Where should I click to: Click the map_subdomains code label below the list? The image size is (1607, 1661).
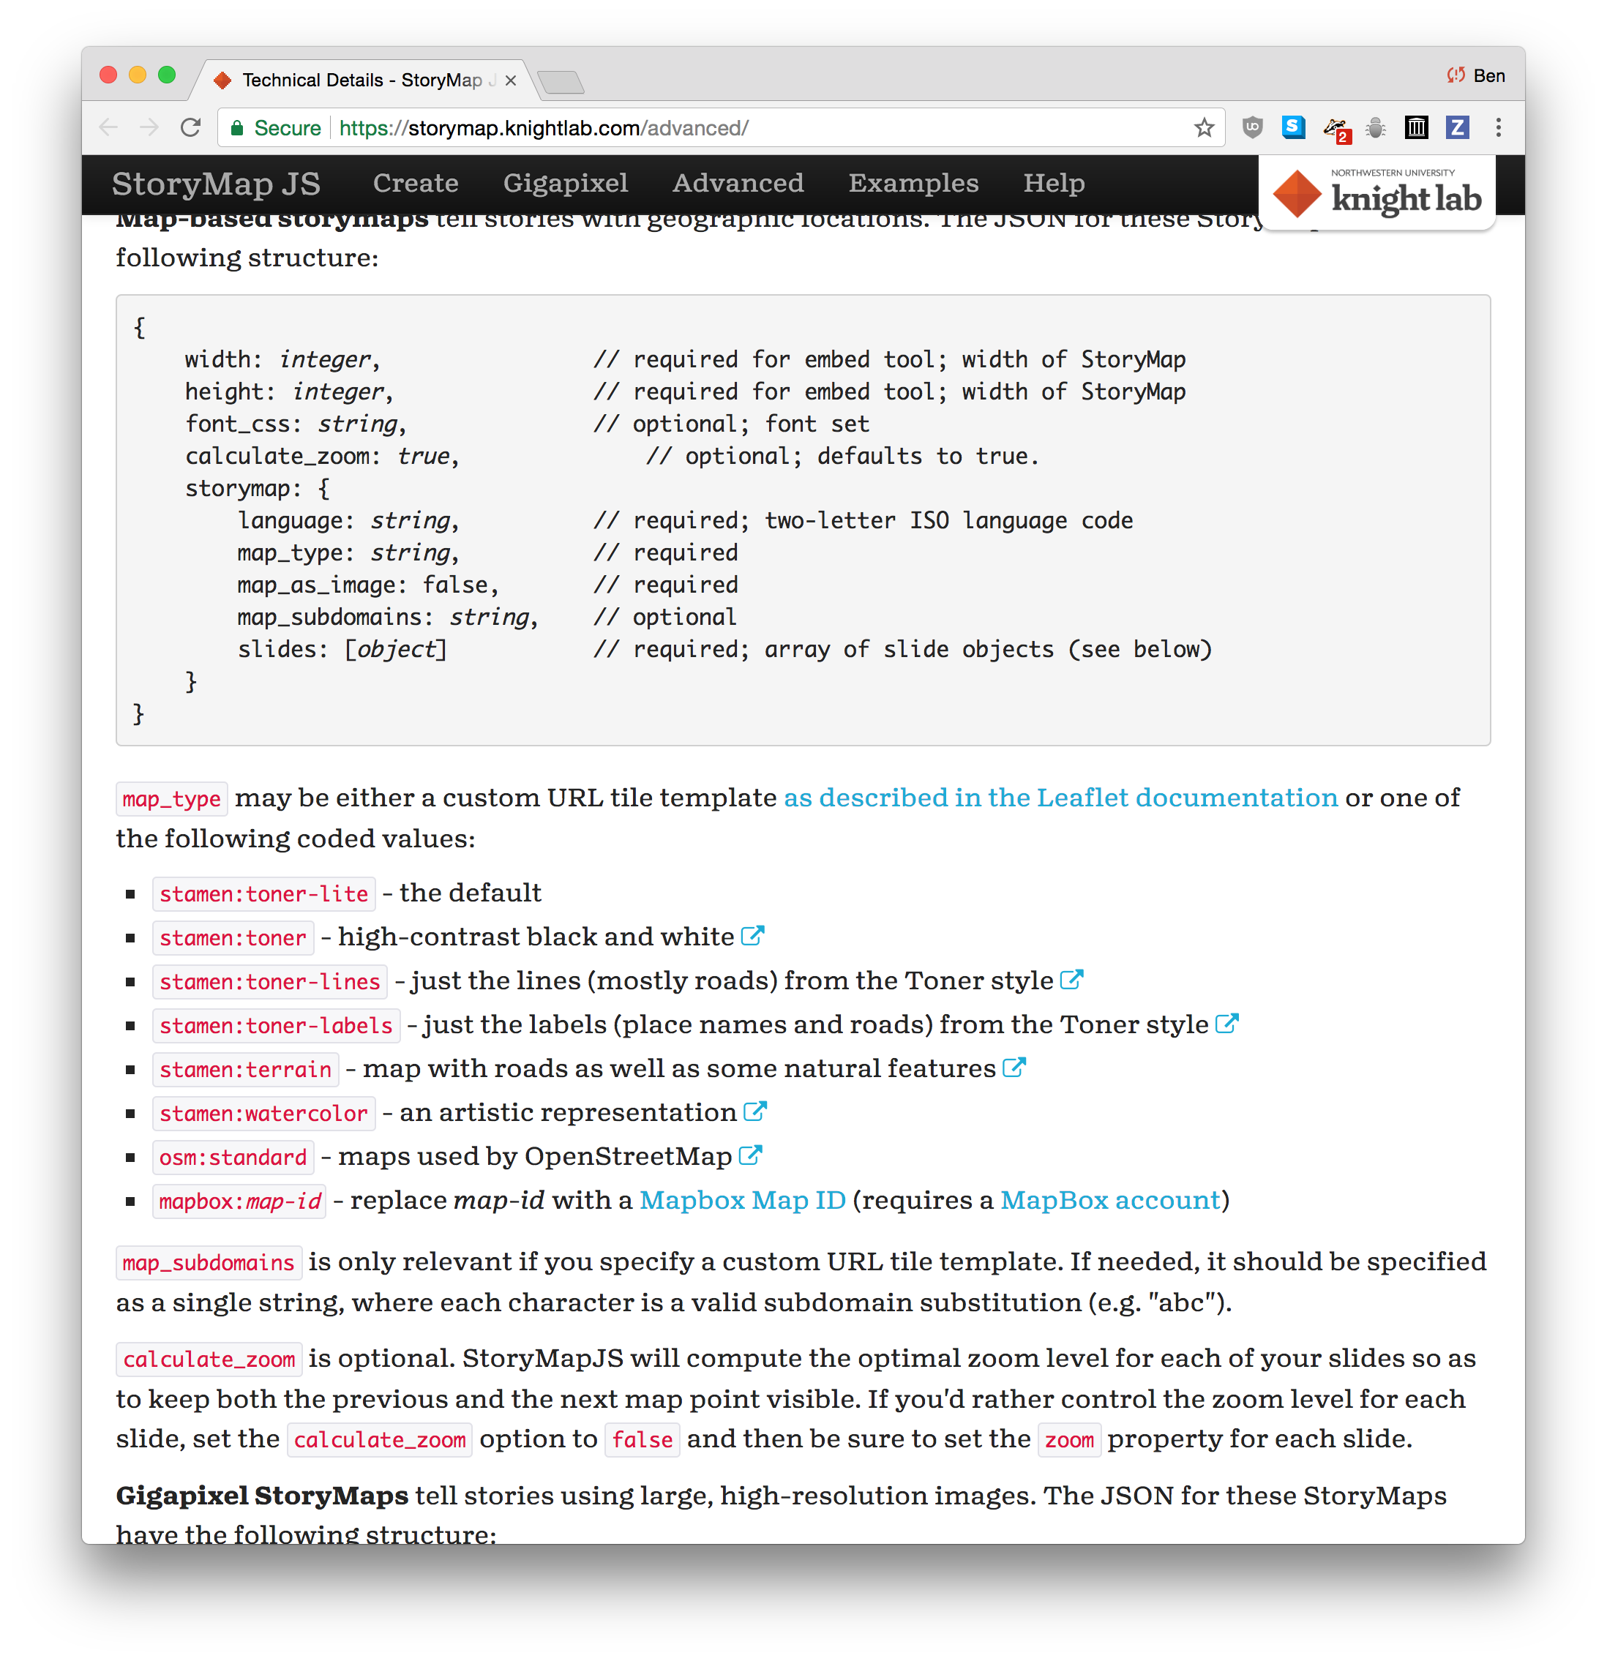209,1264
